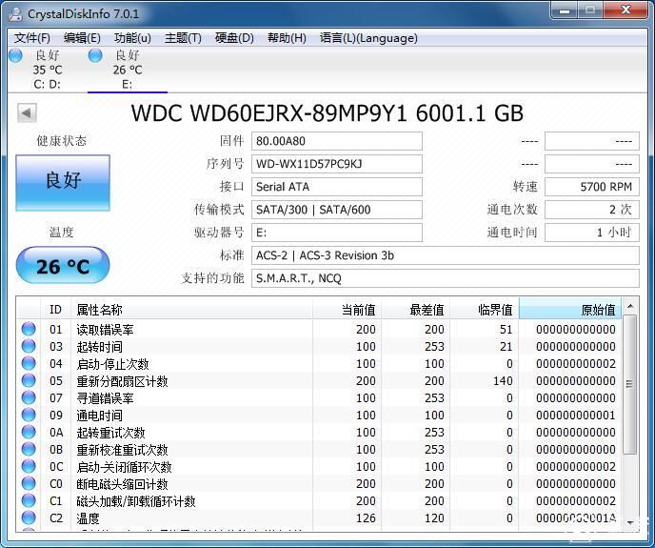Click the power-on count field 2 次
Viewport: 655px width, 548px height.
pos(592,210)
